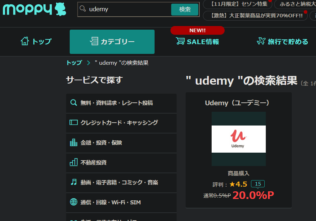Click the airplane icon beside 旅行で貯める
Screen dimensions: 316x221
(x=261, y=41)
